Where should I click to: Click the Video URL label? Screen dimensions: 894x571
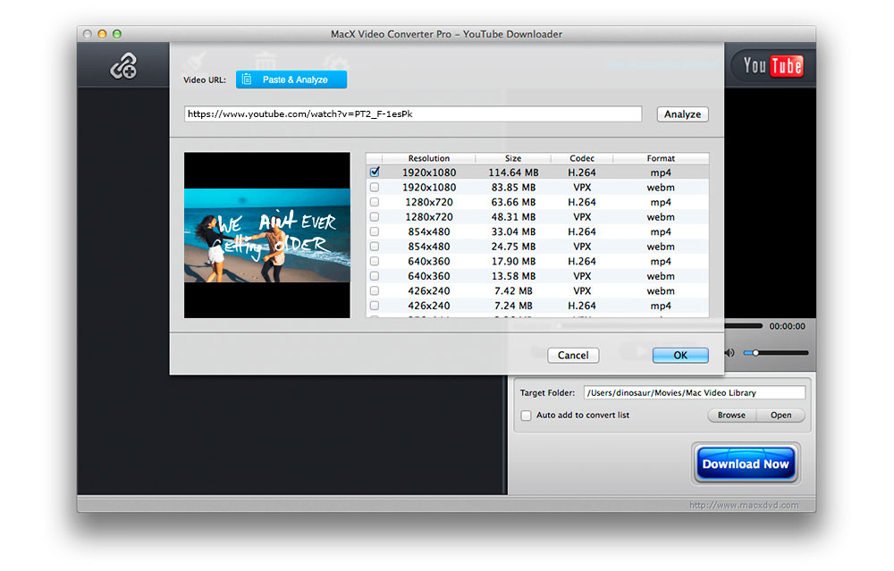(x=204, y=80)
